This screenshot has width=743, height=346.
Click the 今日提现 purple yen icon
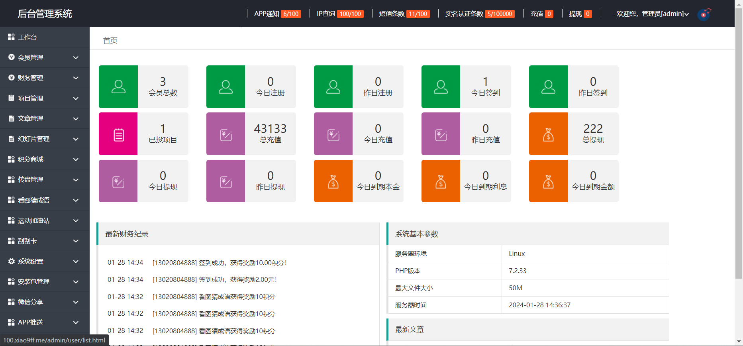point(118,182)
